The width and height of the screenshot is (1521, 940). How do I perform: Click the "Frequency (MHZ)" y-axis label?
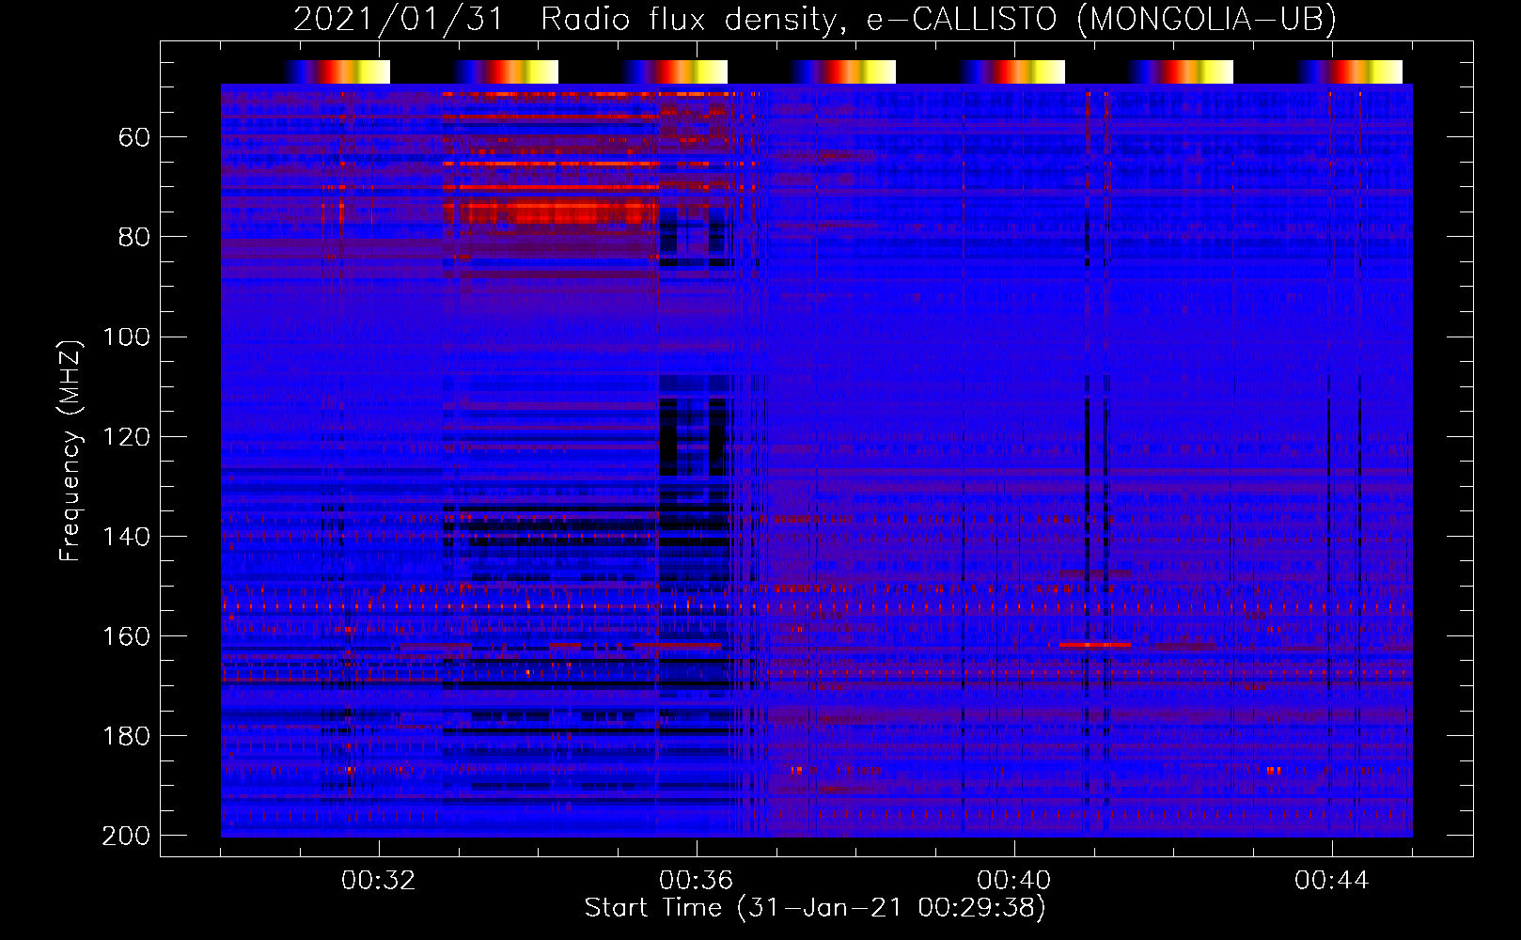tap(70, 450)
